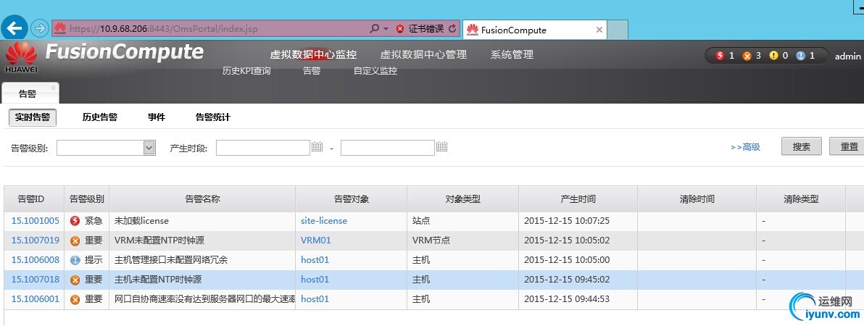Open site-license alarm object link
The width and height of the screenshot is (864, 326).
pos(324,221)
